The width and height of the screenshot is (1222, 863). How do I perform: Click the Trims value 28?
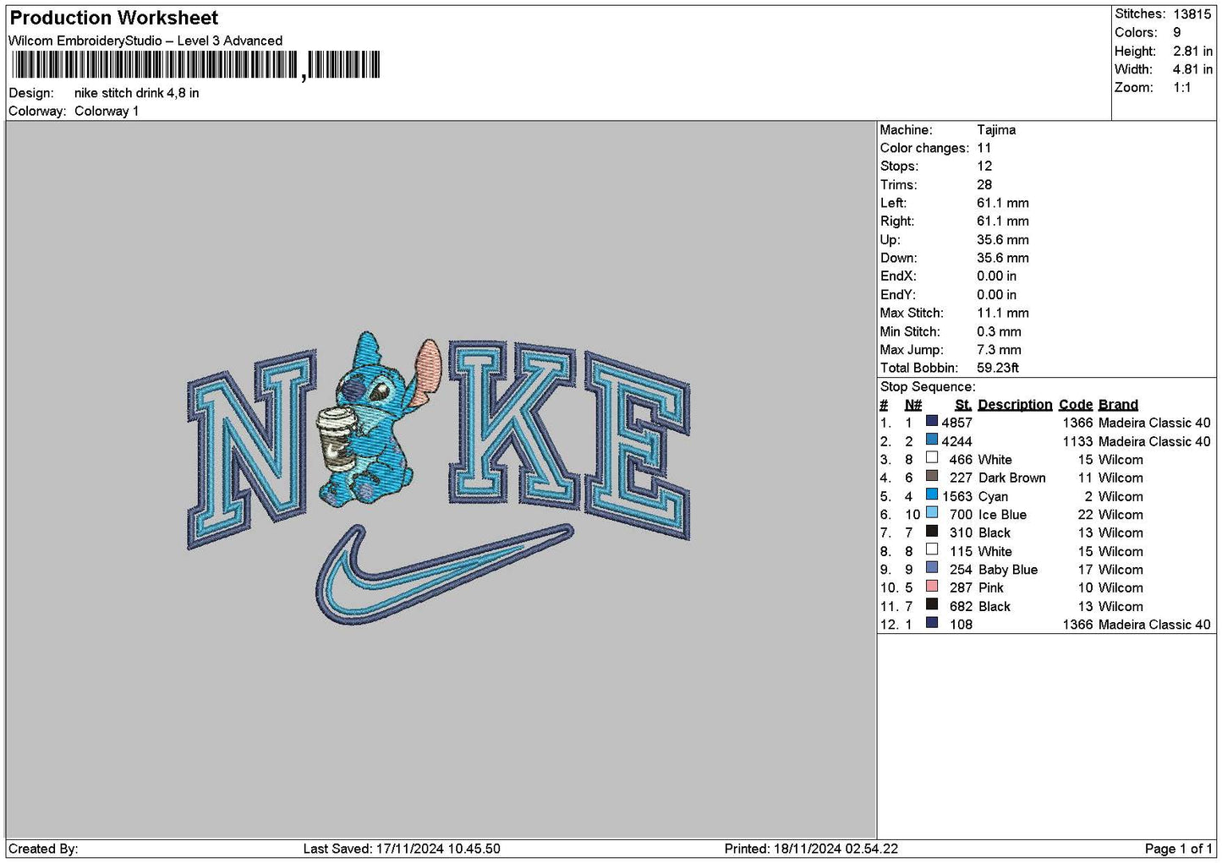point(984,185)
